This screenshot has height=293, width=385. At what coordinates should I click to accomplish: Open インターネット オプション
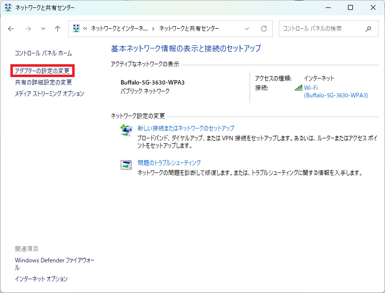[41, 279]
